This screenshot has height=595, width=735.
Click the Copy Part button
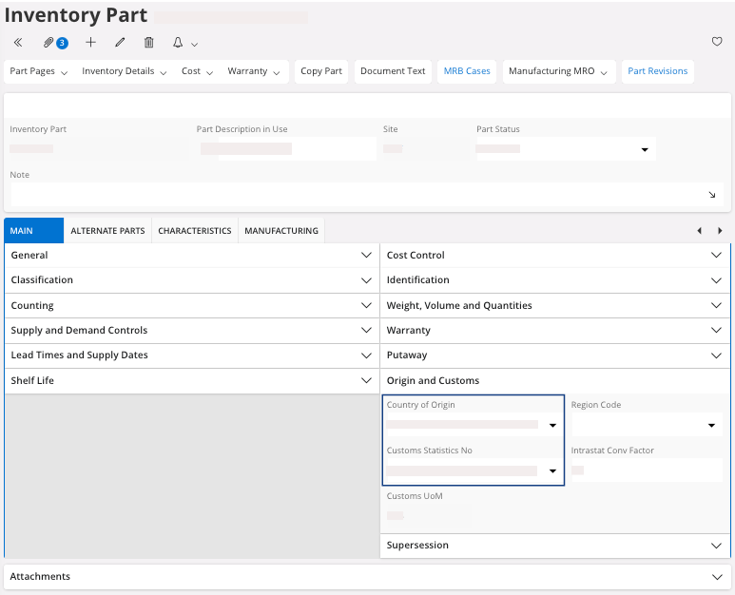point(321,71)
